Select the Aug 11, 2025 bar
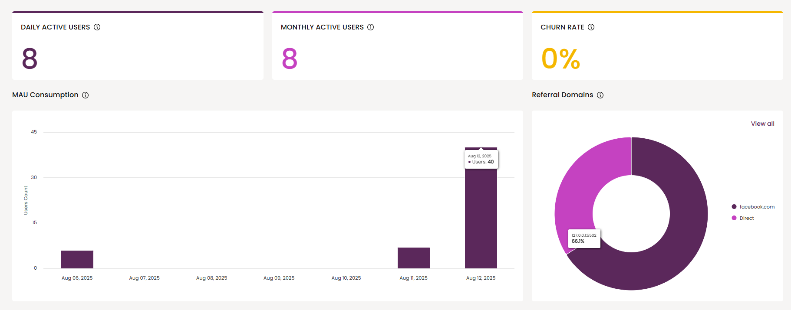 (x=413, y=258)
